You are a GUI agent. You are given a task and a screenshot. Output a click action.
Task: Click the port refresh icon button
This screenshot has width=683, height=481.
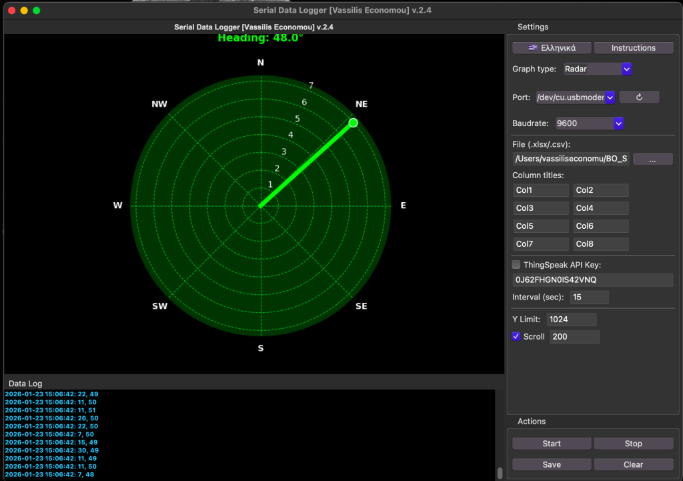639,97
